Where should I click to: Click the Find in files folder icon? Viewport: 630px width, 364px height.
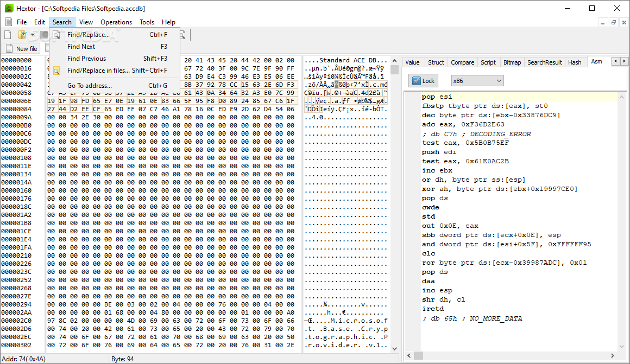[56, 71]
